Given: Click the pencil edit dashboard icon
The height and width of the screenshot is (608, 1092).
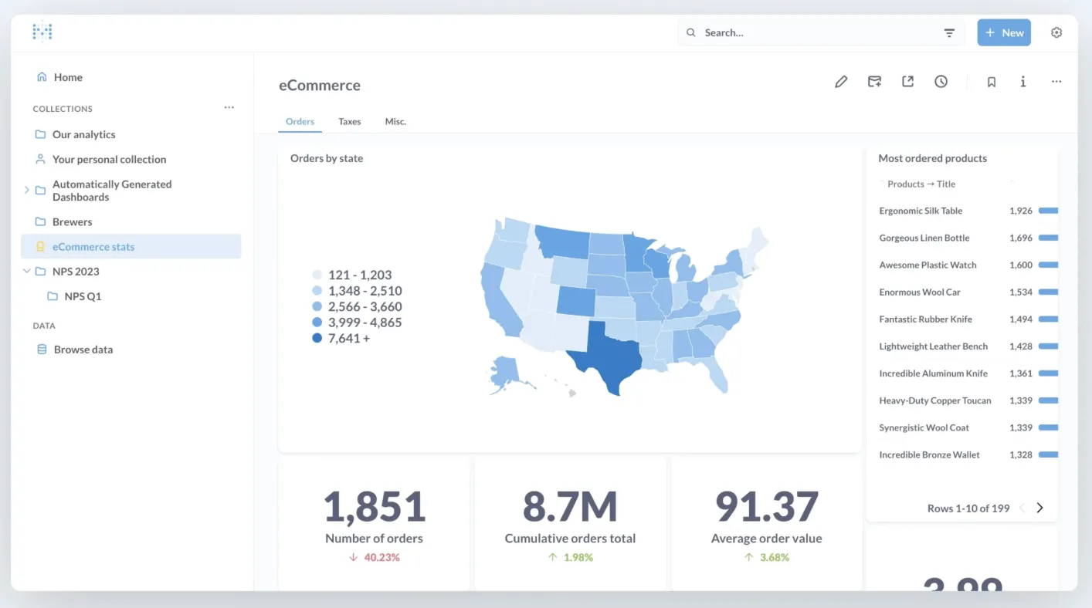Looking at the screenshot, I should coord(841,82).
